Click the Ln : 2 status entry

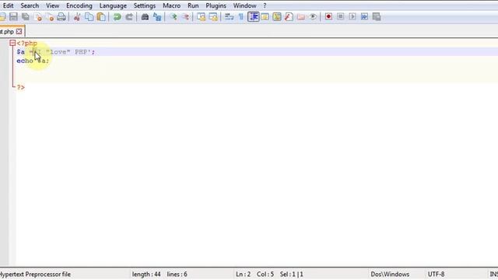244,275
